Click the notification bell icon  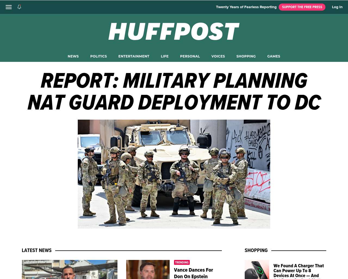(19, 7)
